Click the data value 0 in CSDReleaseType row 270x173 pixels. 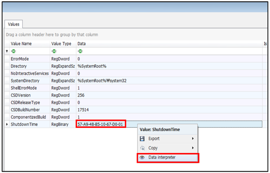[x=78, y=103]
